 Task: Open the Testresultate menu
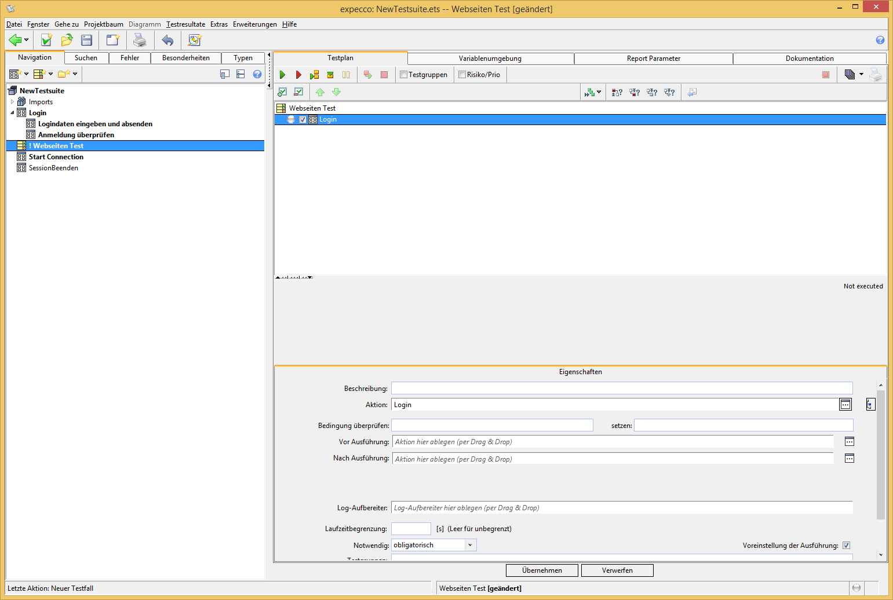click(185, 24)
